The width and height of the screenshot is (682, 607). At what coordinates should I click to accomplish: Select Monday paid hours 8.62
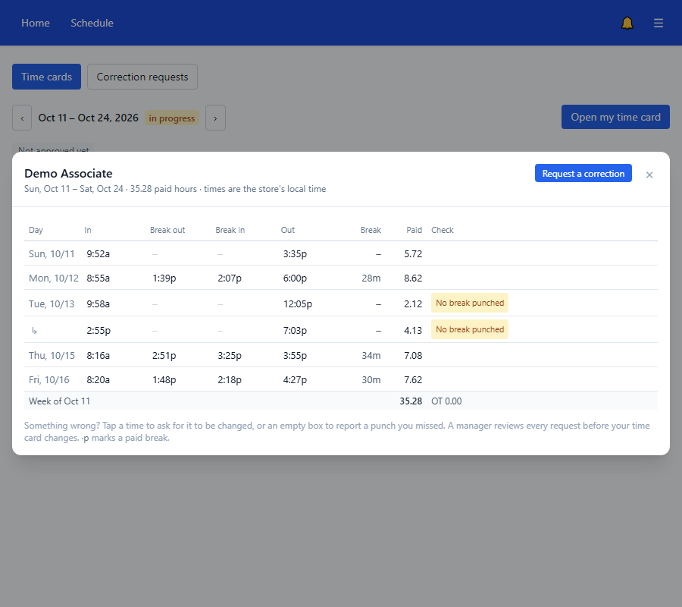413,278
